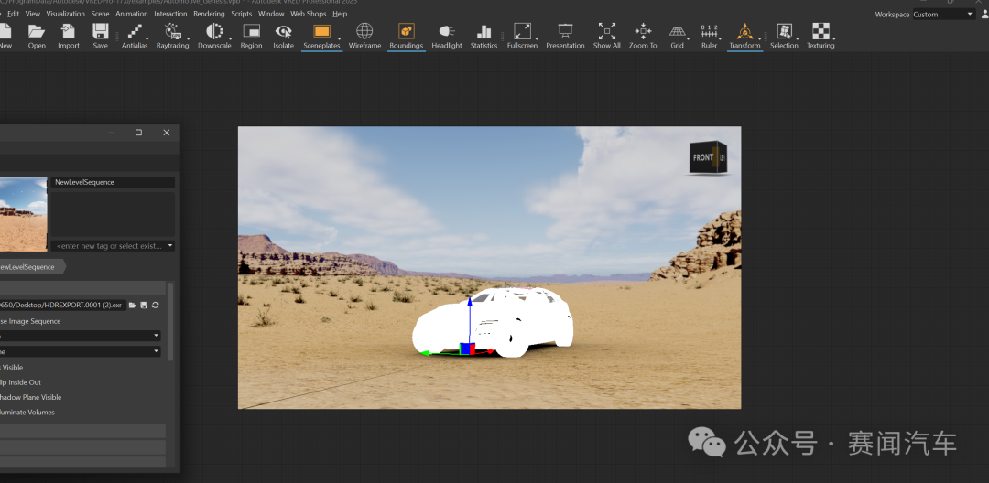Click the Import toolbar icon
This screenshot has height=483, width=989.
point(69,33)
